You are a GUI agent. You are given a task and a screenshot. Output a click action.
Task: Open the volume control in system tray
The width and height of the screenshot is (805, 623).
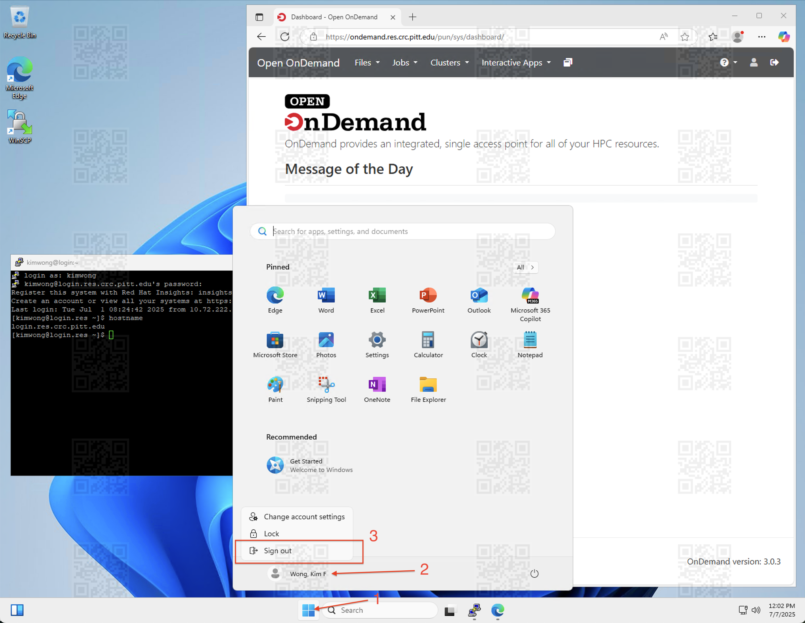point(756,610)
